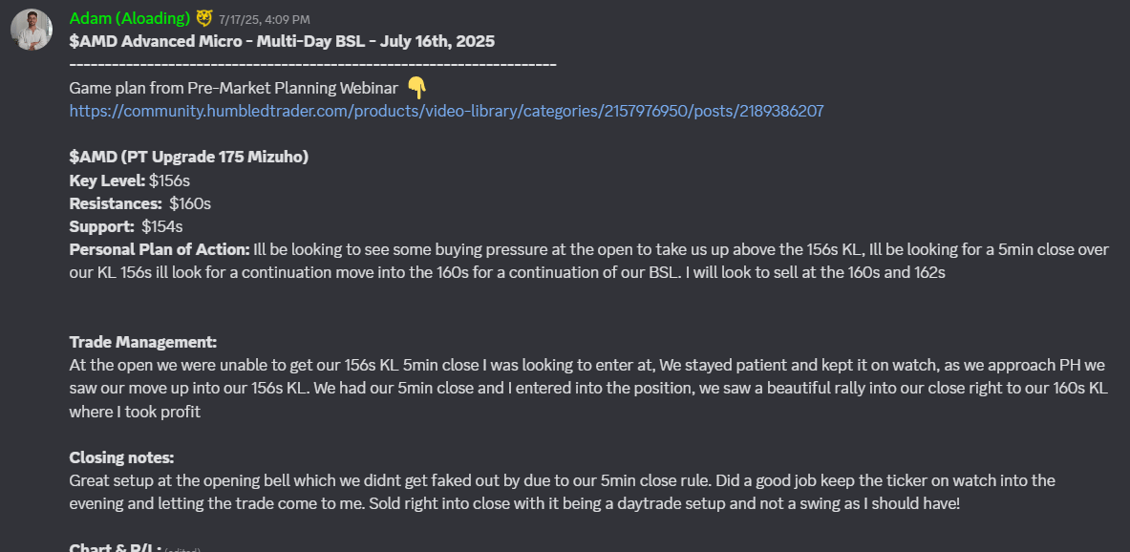Click the $156s key level value
Image resolution: width=1130 pixels, height=552 pixels.
[169, 180]
